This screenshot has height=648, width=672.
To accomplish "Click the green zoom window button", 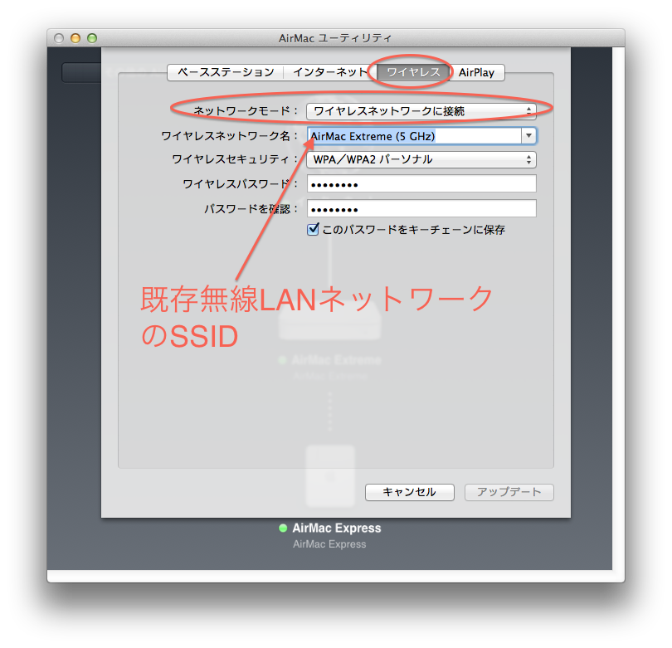I will click(92, 38).
